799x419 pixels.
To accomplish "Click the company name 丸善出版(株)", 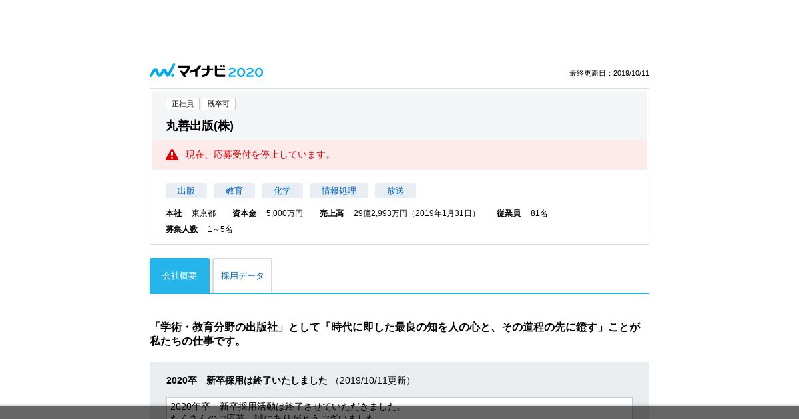I will click(200, 126).
